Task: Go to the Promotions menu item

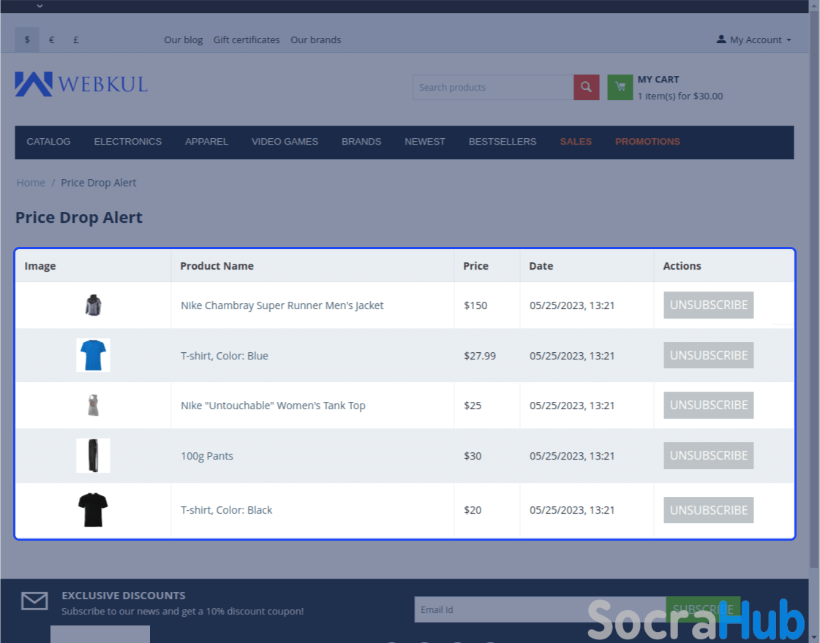Action: pos(647,142)
